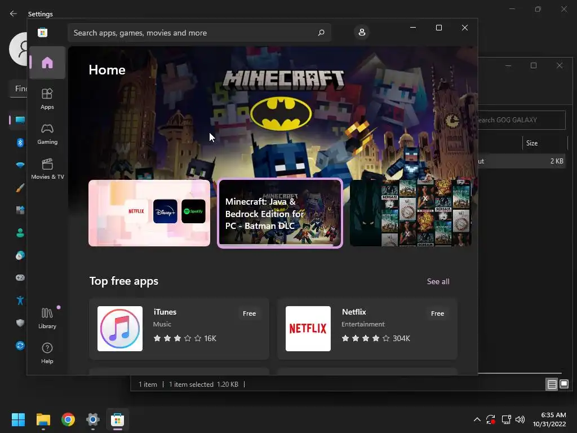Viewport: 577px width, 433px height.
Task: Open Settings from the taskbar
Action: pyautogui.click(x=93, y=419)
